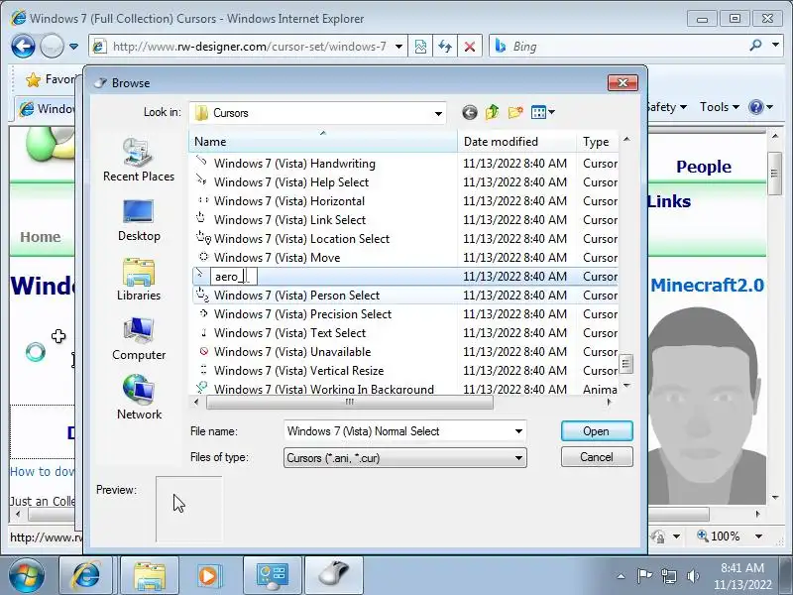Click the Refresh icon in Internet Explorer
793x595 pixels.
(x=444, y=47)
